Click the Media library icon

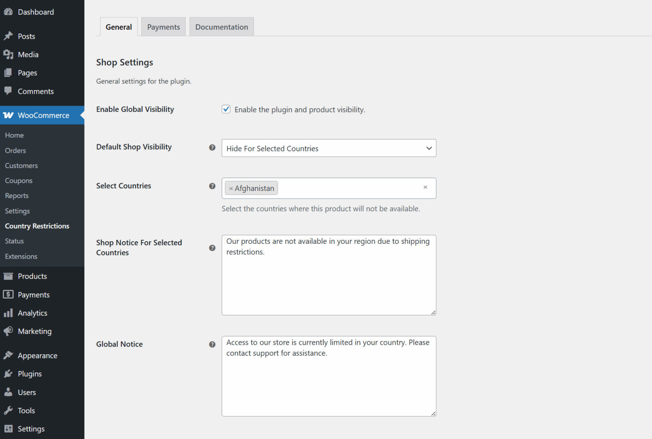pyautogui.click(x=8, y=54)
